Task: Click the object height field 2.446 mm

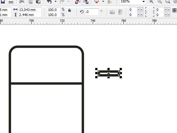Action: point(30,15)
